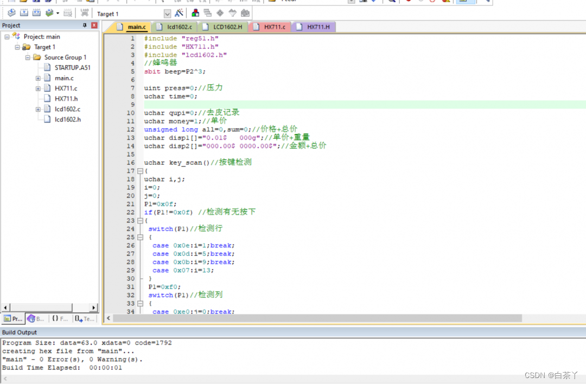Open the Manage Project Items icon

pyautogui.click(x=195, y=13)
